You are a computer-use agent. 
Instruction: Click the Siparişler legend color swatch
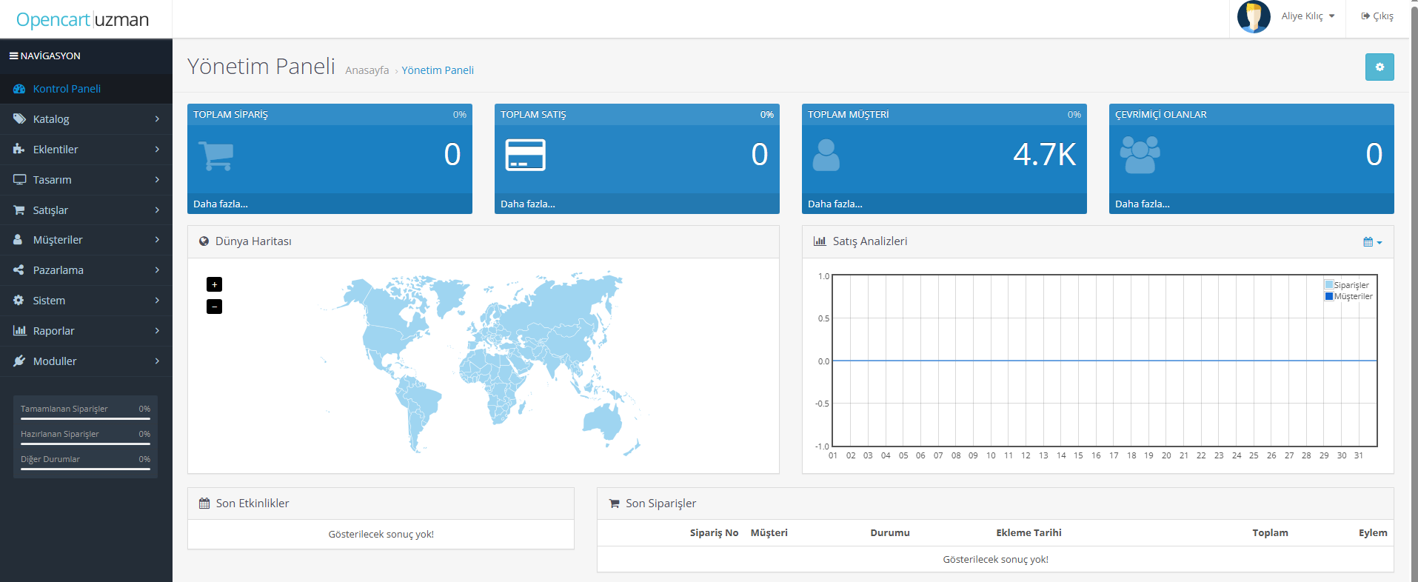tap(1329, 285)
